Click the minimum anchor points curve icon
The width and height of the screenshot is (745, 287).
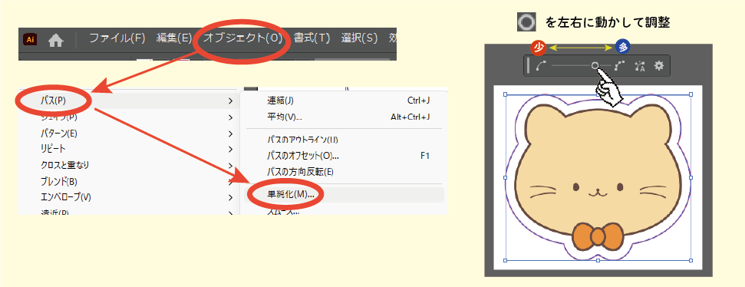[x=540, y=66]
